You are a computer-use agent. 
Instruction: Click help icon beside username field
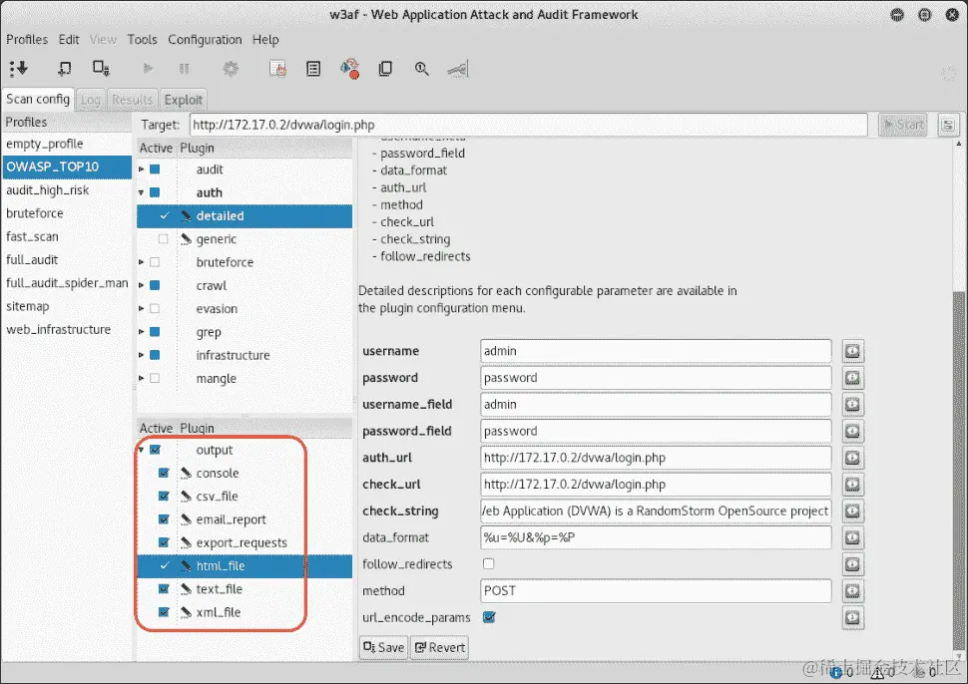(852, 351)
